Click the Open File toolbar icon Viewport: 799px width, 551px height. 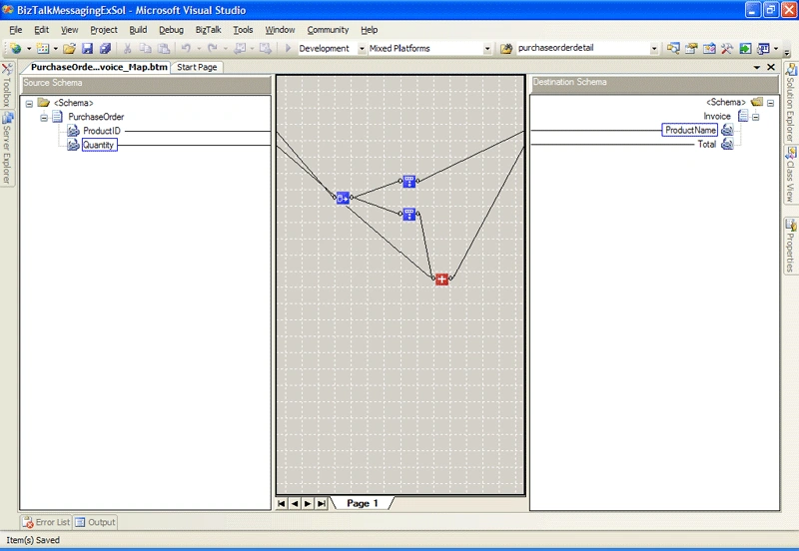69,48
